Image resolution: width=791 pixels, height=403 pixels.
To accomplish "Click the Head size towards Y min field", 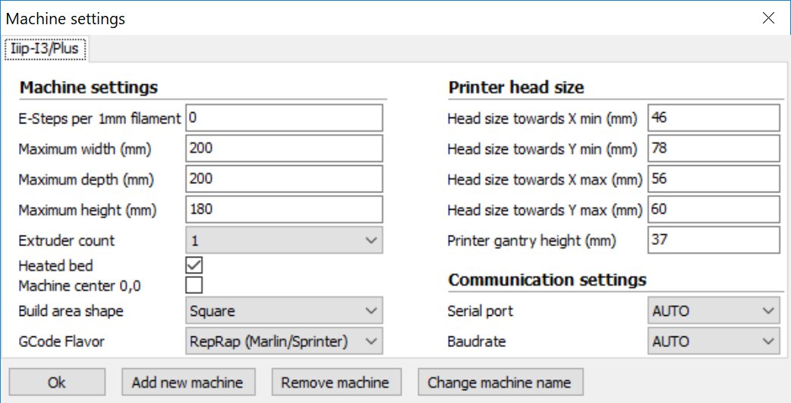I will coord(714,148).
